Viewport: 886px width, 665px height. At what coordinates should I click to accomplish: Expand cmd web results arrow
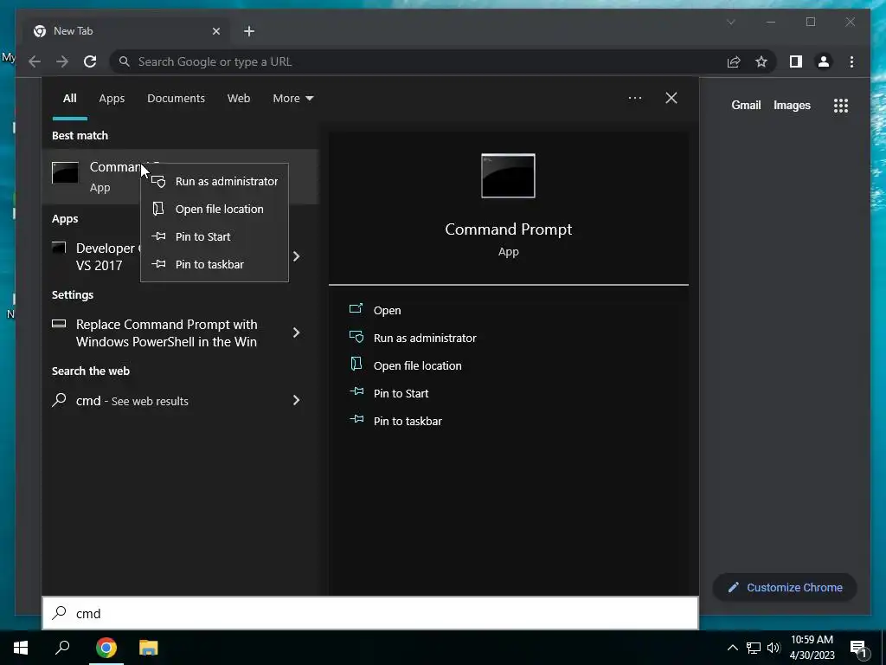click(x=296, y=400)
